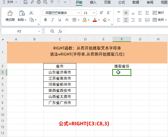168x137 pixels.
Task: Set top vertical alignment
Action: 119,13
